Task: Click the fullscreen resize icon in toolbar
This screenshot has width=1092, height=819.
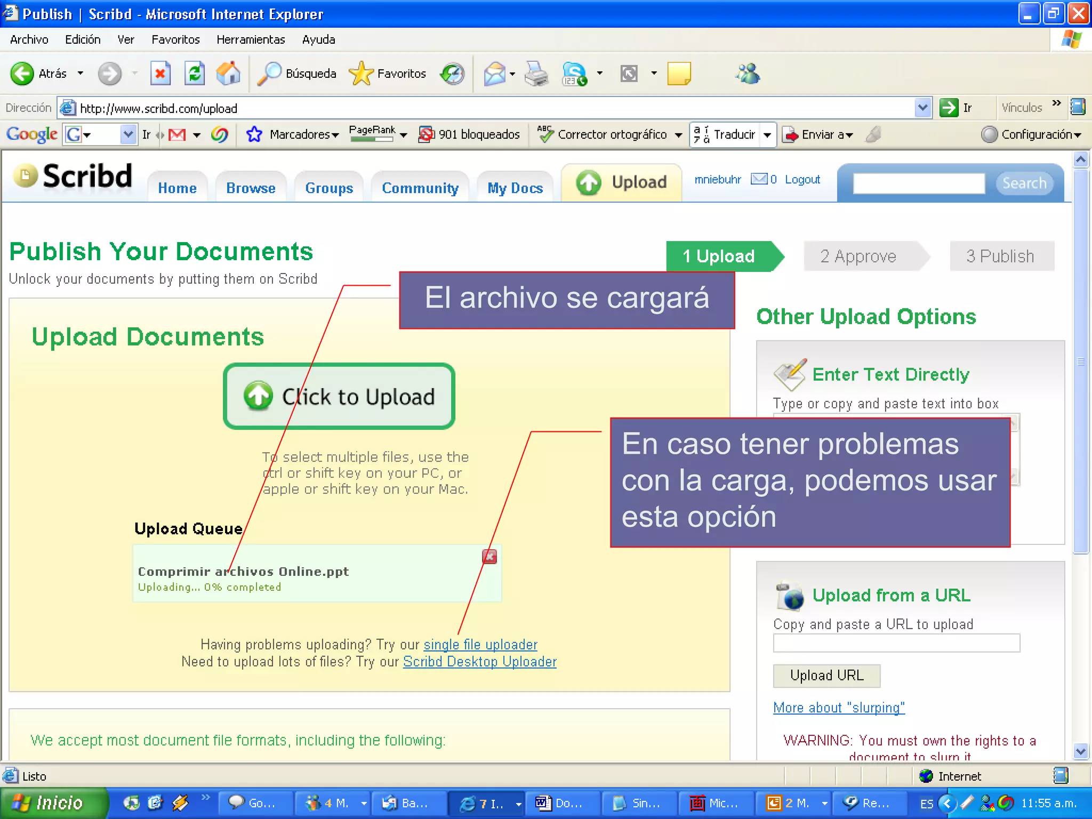Action: tap(629, 74)
